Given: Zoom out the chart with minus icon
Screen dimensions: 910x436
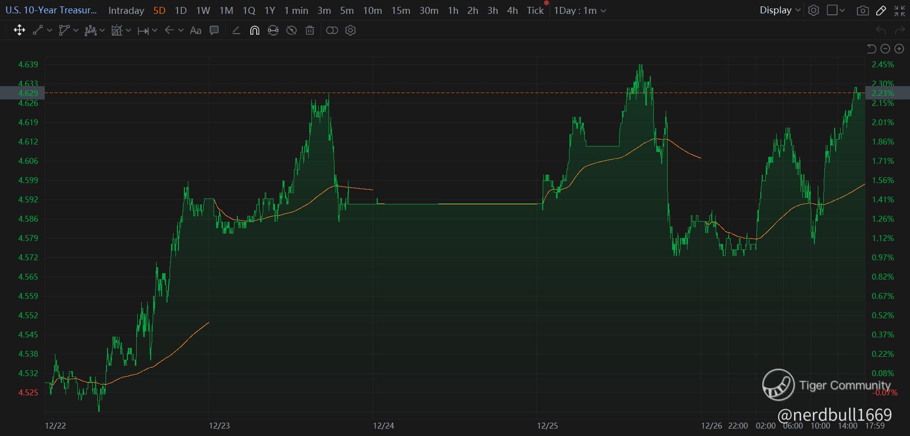Looking at the screenshot, I should pyautogui.click(x=885, y=48).
